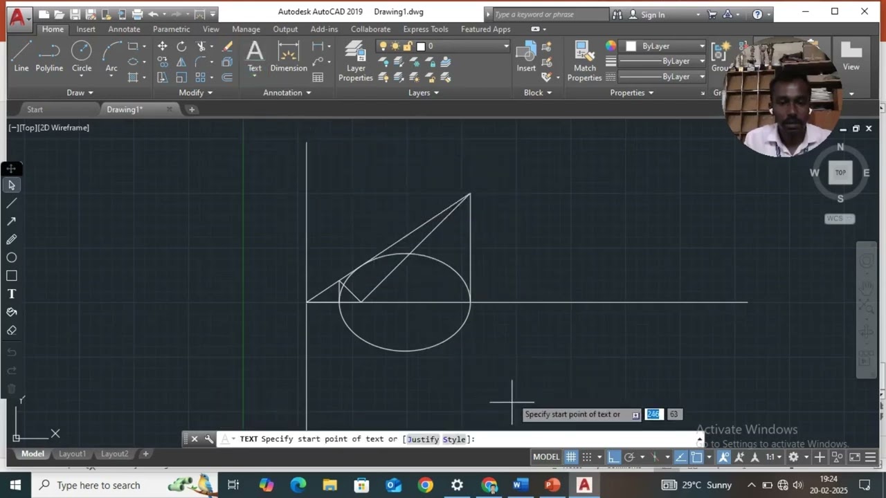Activate the Move tool

coord(162,46)
